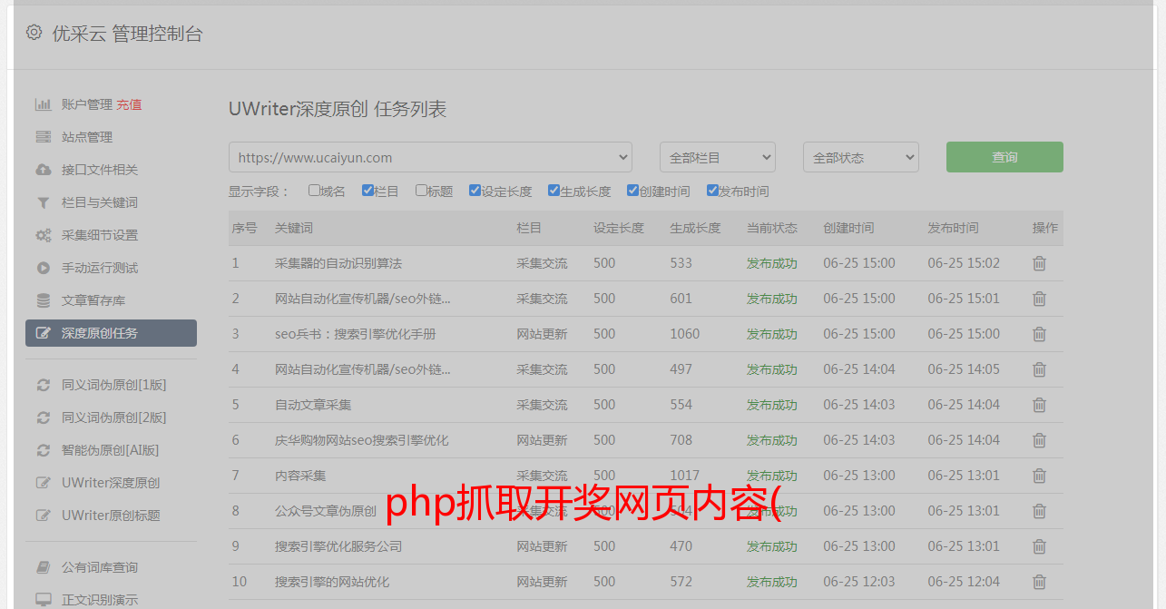
Task: Open the 全部状态 dropdown
Action: [861, 157]
